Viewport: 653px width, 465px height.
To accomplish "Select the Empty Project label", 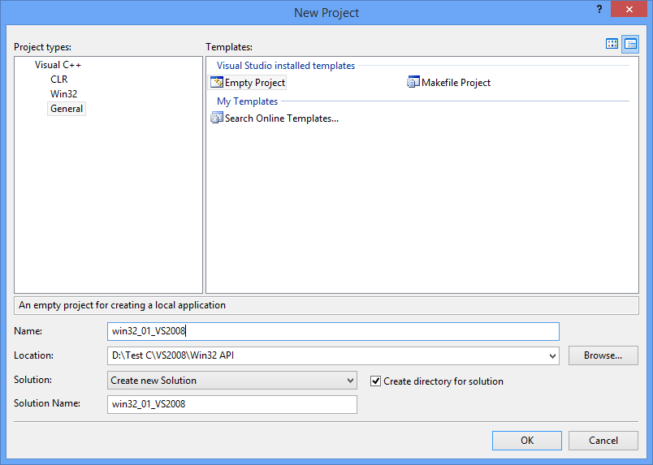I will (x=255, y=83).
